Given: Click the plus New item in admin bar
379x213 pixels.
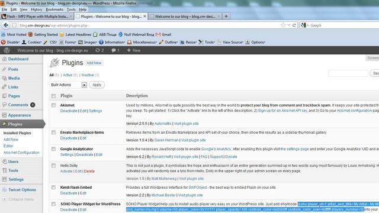Looking at the screenshot, I should [x=134, y=50].
